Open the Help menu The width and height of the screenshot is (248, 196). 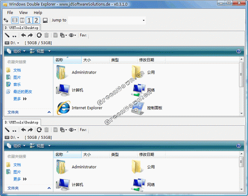click(x=38, y=12)
